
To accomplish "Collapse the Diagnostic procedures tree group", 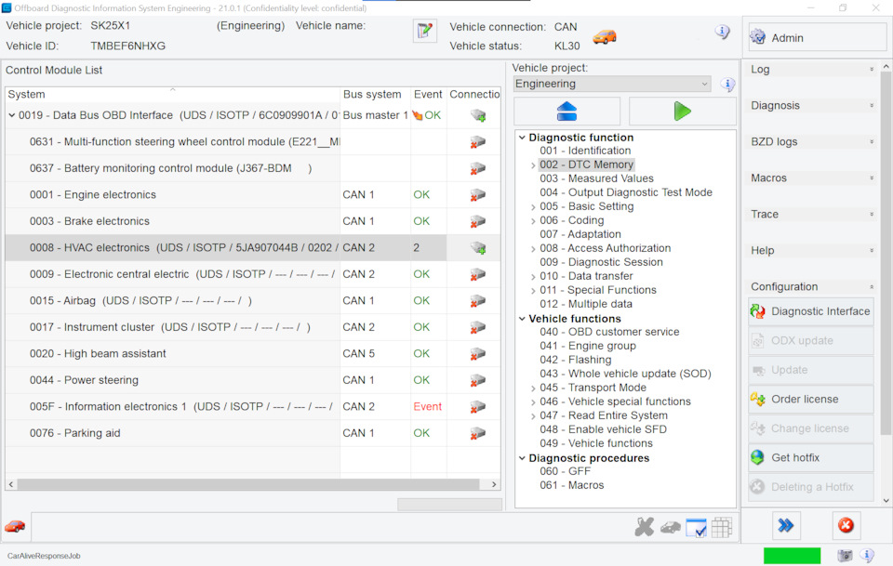I will pos(522,458).
